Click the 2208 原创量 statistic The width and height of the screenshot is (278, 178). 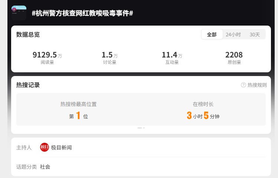coord(234,57)
